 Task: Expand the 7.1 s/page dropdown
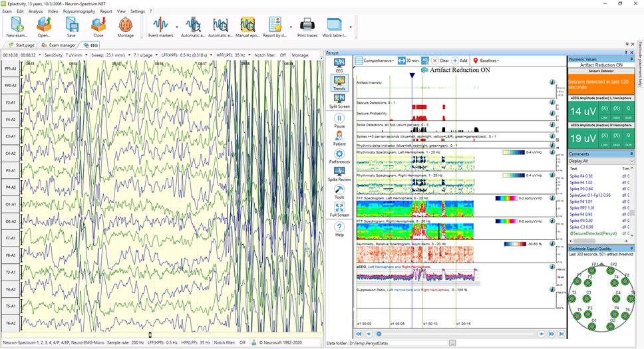tap(156, 55)
